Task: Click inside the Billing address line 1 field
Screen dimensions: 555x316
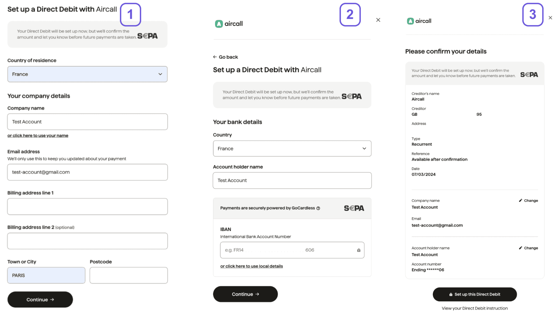Action: click(87, 206)
